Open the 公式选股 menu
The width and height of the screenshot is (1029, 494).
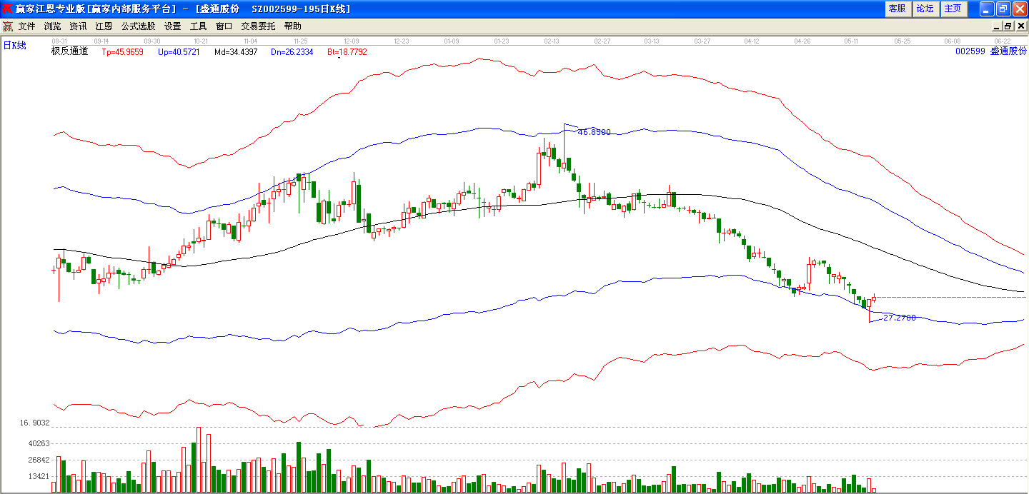click(138, 26)
